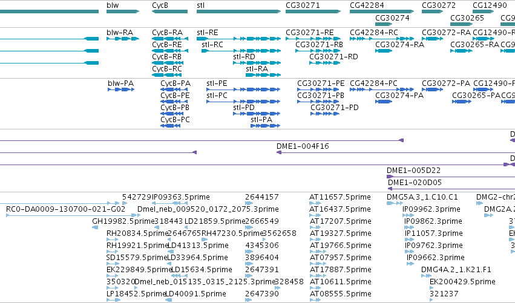Click the DMG4A.2_1.K21.F1 label
Screen dimensions: 515x303
point(456,270)
